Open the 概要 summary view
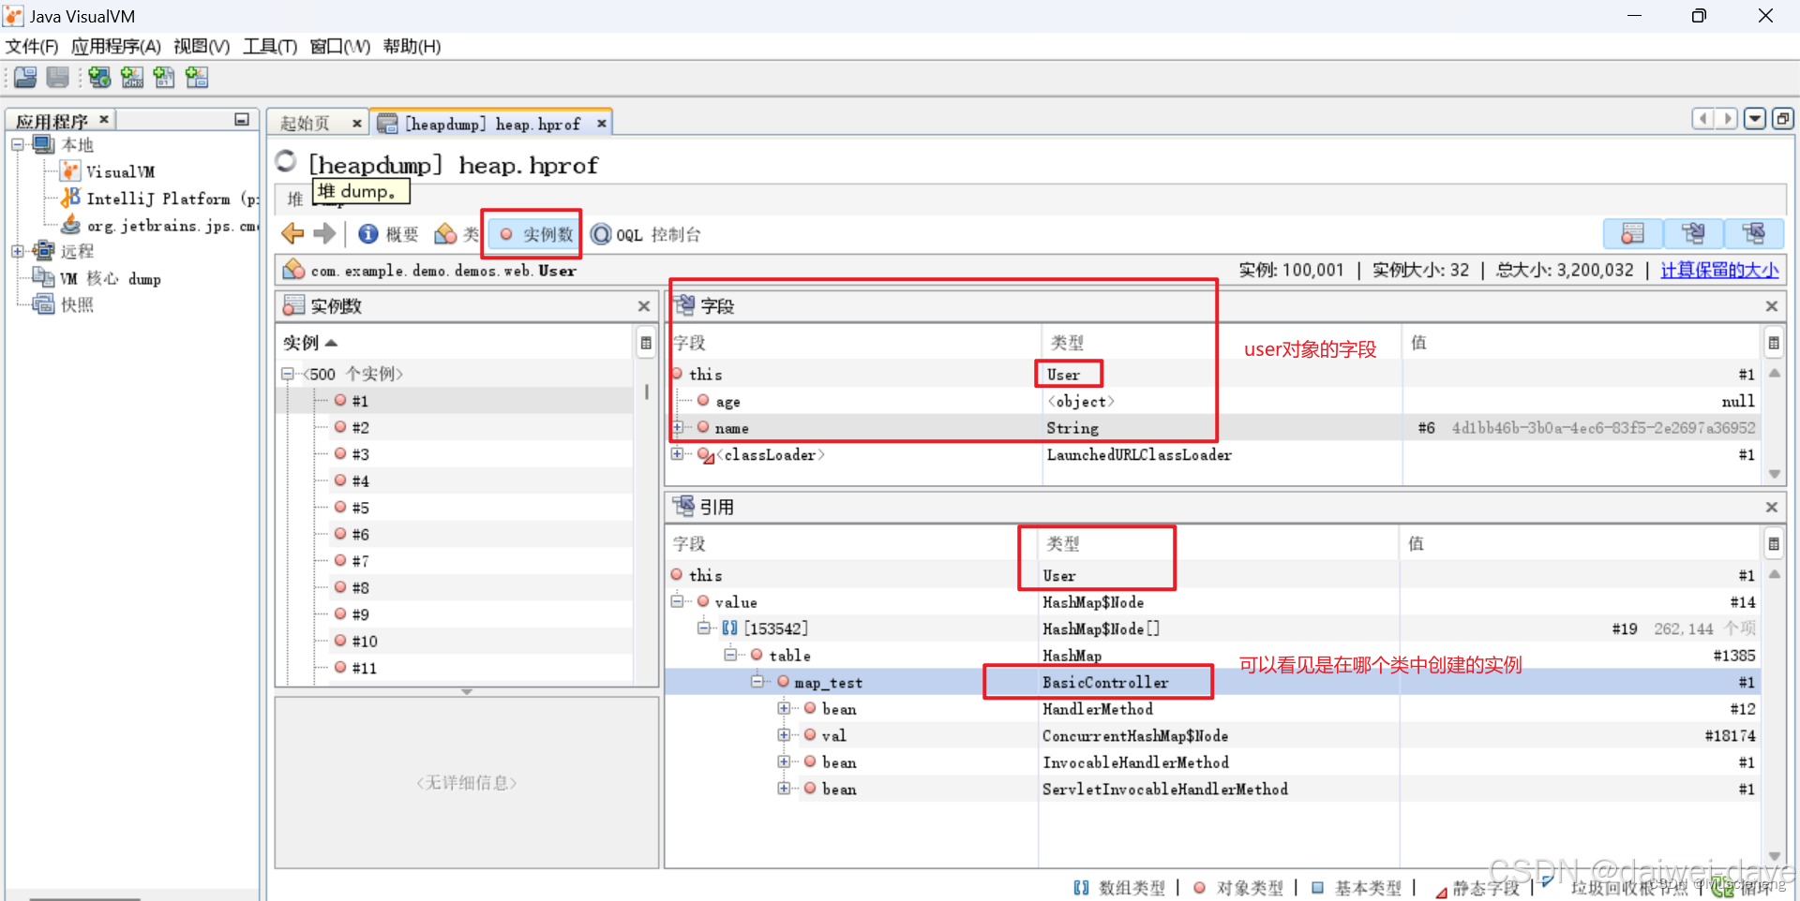The image size is (1800, 901). [x=389, y=234]
